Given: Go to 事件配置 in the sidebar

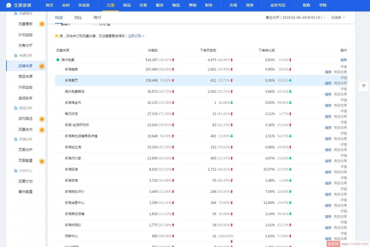Looking at the screenshot, I should [x=25, y=192].
